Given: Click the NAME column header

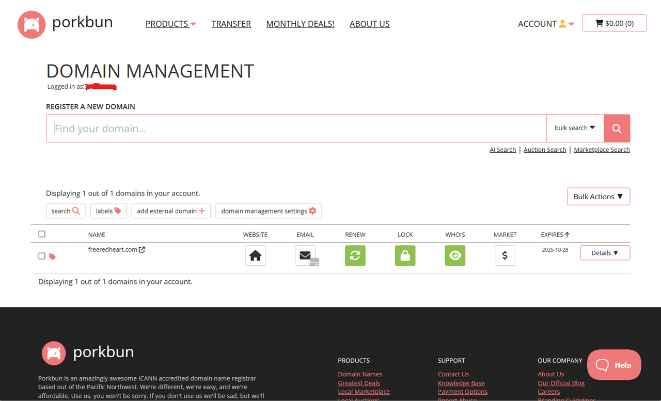Looking at the screenshot, I should point(97,234).
